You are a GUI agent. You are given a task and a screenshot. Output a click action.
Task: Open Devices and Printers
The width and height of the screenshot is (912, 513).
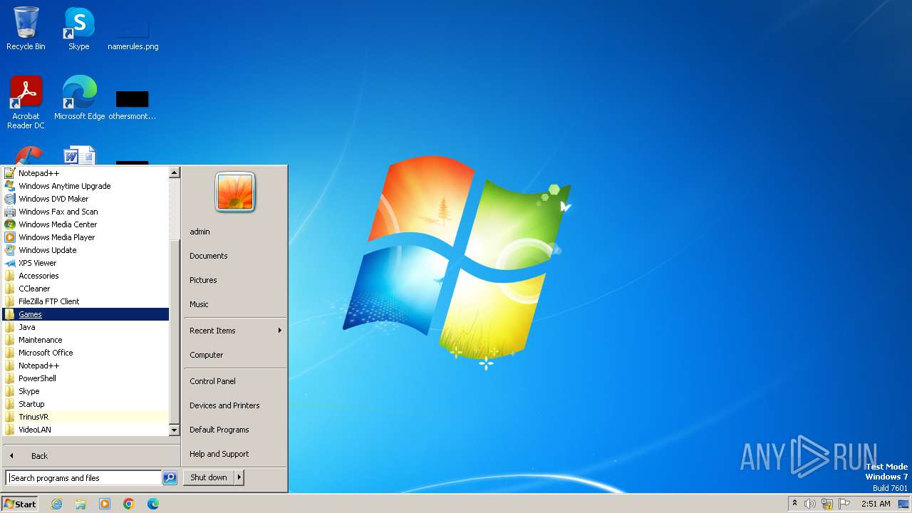coord(235,405)
